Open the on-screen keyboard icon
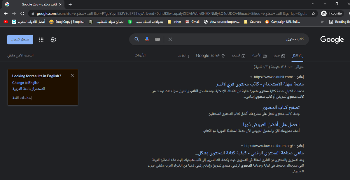This screenshot has height=180, width=350. click(157, 39)
